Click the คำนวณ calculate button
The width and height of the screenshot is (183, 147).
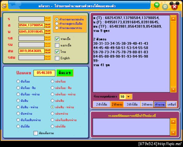160,104
